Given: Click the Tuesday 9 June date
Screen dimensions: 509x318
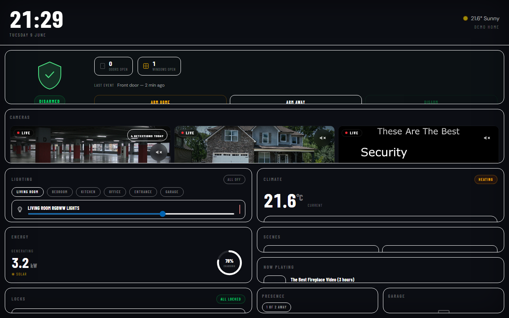Looking at the screenshot, I should [28, 35].
